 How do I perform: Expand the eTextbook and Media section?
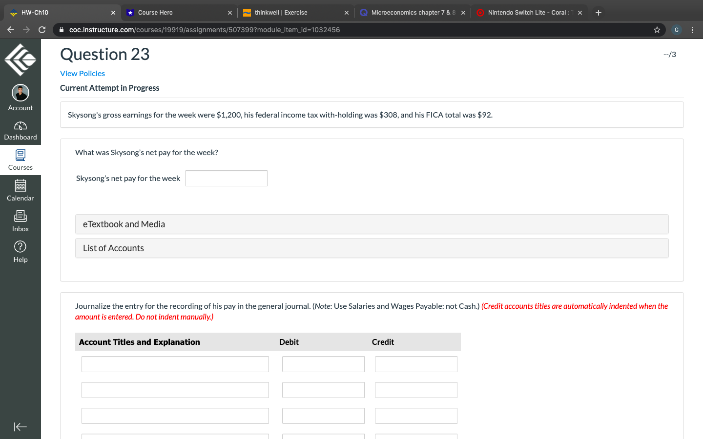(x=372, y=224)
